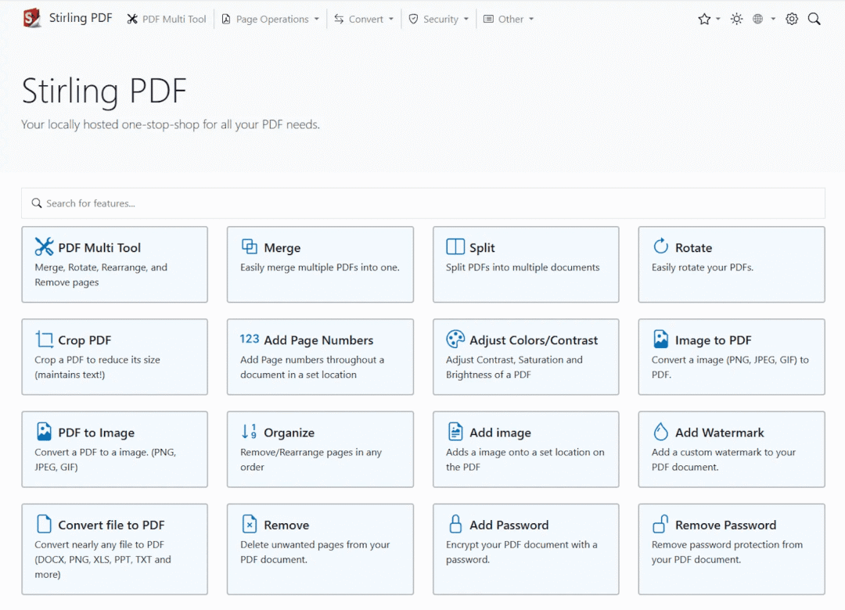Click the Split card icon
Image resolution: width=845 pixels, height=610 pixels.
tap(455, 247)
